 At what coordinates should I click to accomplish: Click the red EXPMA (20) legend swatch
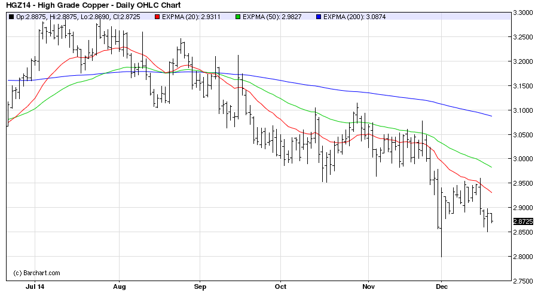[x=156, y=17]
